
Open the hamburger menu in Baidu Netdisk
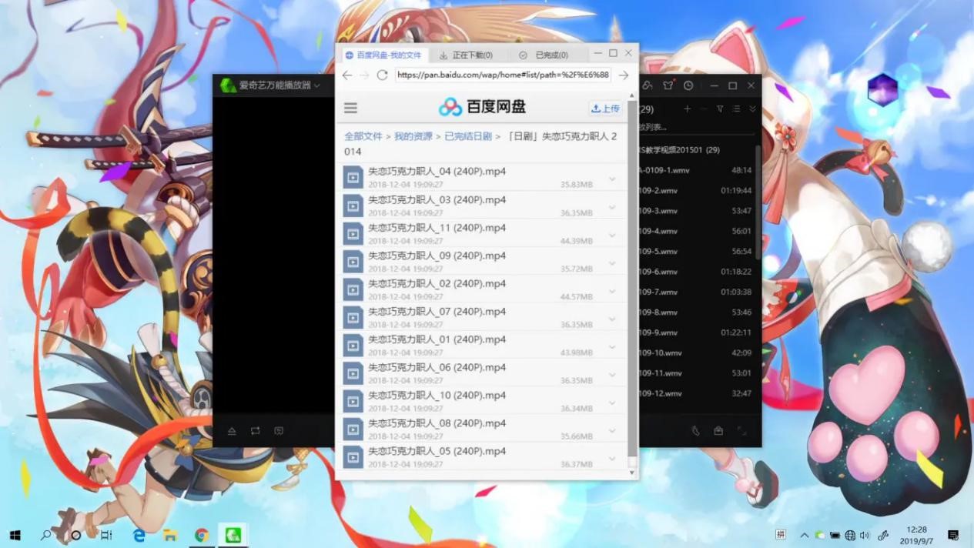350,108
